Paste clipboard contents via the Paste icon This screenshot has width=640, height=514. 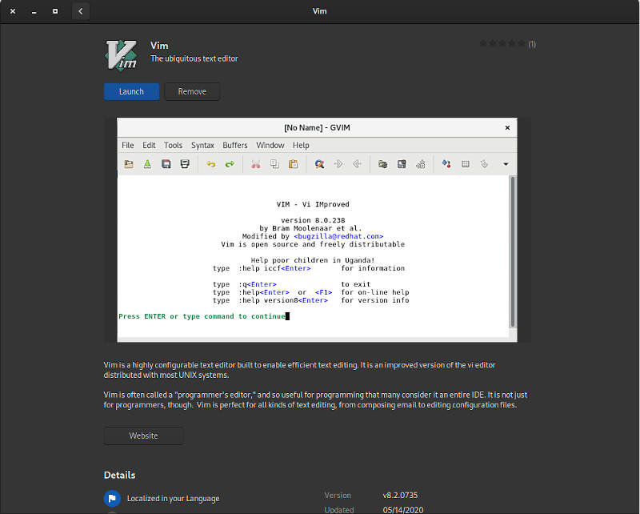(x=293, y=163)
